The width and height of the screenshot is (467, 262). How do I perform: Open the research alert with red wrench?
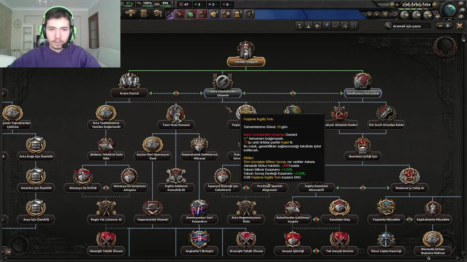(179, 14)
